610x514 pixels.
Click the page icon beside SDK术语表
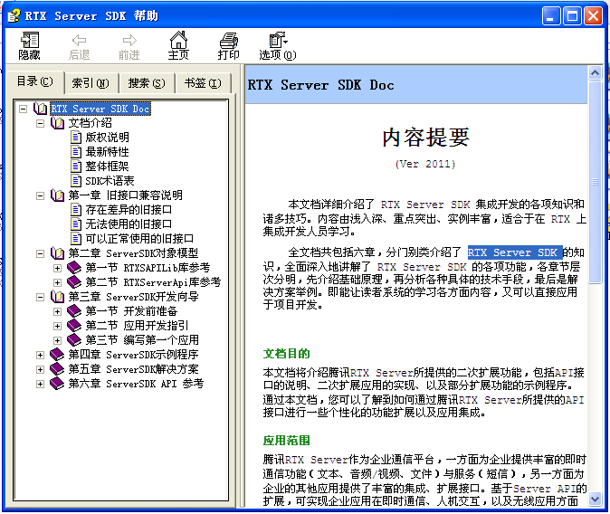tap(76, 181)
